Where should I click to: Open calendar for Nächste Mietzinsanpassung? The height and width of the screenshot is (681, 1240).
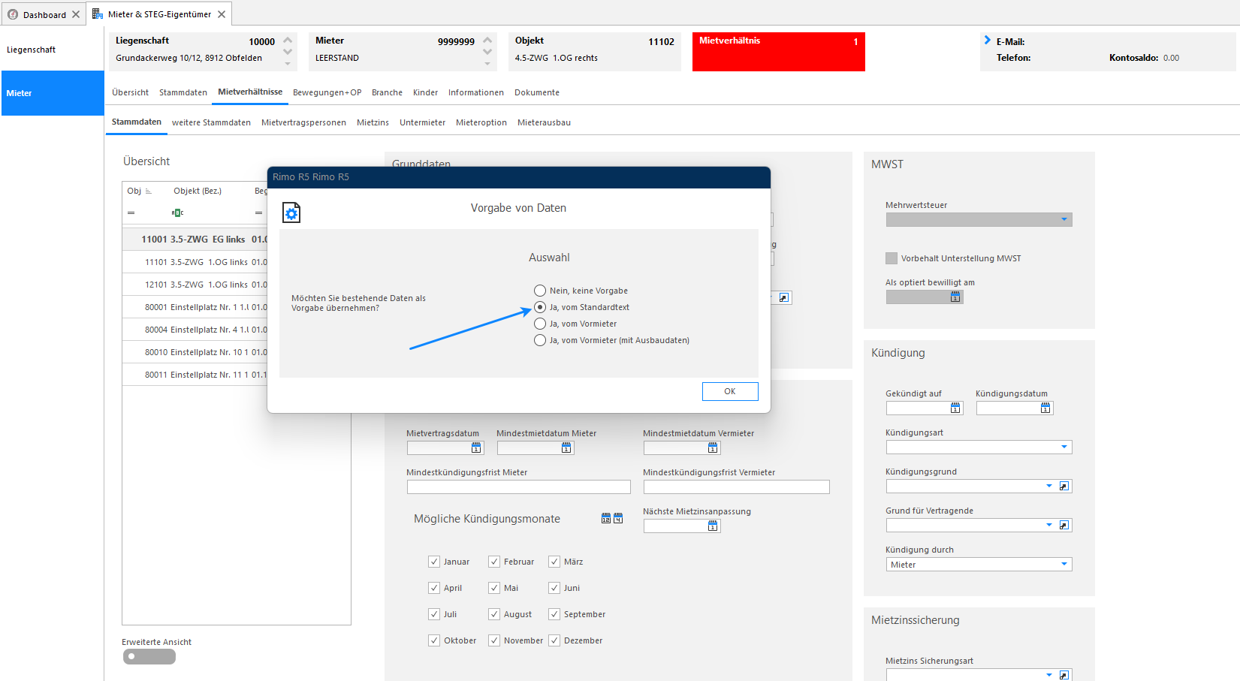(713, 526)
